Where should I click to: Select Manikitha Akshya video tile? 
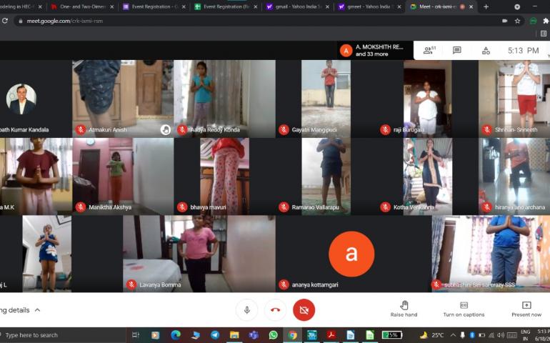tap(123, 177)
